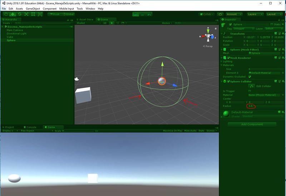Open the Layers dropdown
Viewport: 286px width, 196px height.
click(255, 14)
